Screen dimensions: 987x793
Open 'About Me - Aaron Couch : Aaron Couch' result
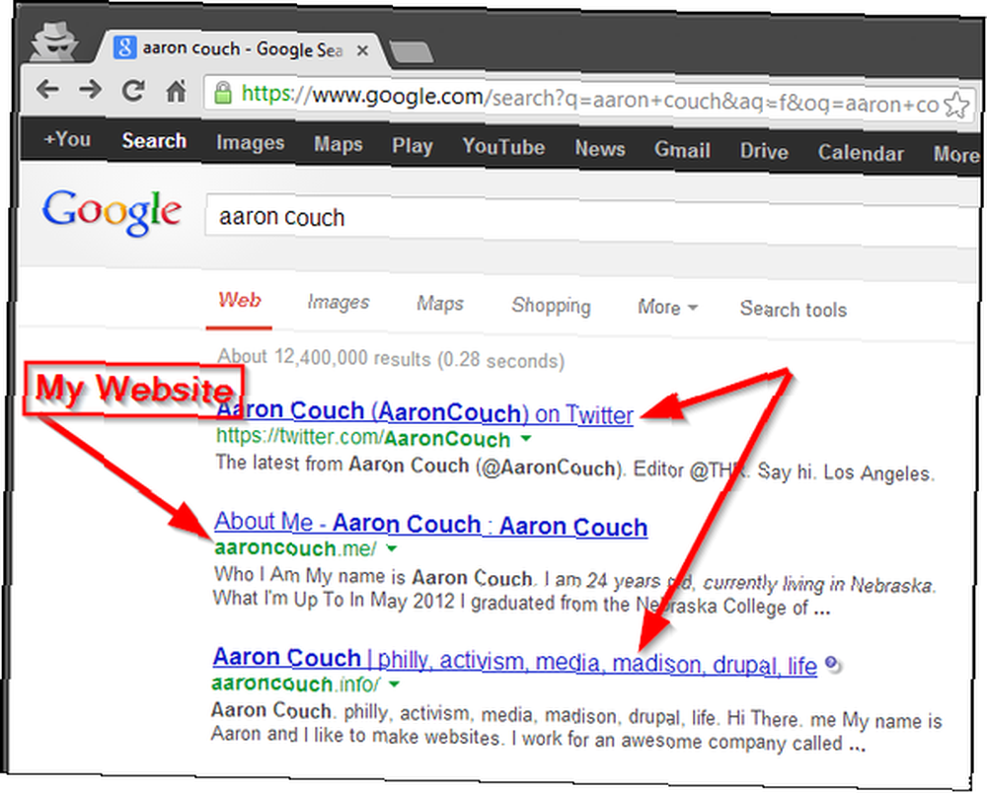430,525
